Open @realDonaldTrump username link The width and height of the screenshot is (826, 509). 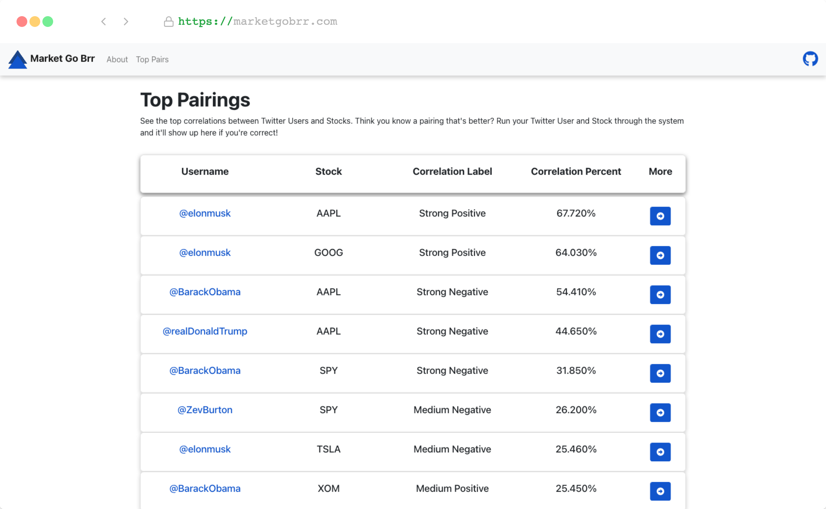(205, 331)
